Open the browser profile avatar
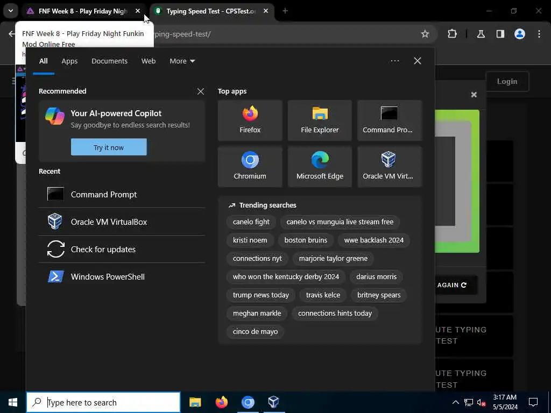 point(520,34)
